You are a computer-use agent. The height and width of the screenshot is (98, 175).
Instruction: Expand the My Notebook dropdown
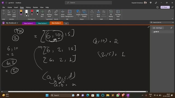point(12,23)
